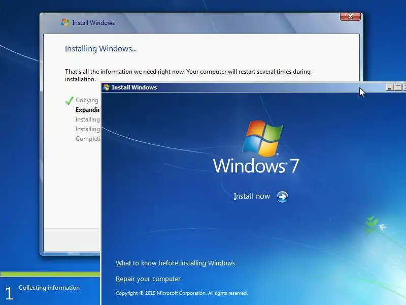Click the Copying step text
The height and width of the screenshot is (305, 406).
click(x=87, y=100)
